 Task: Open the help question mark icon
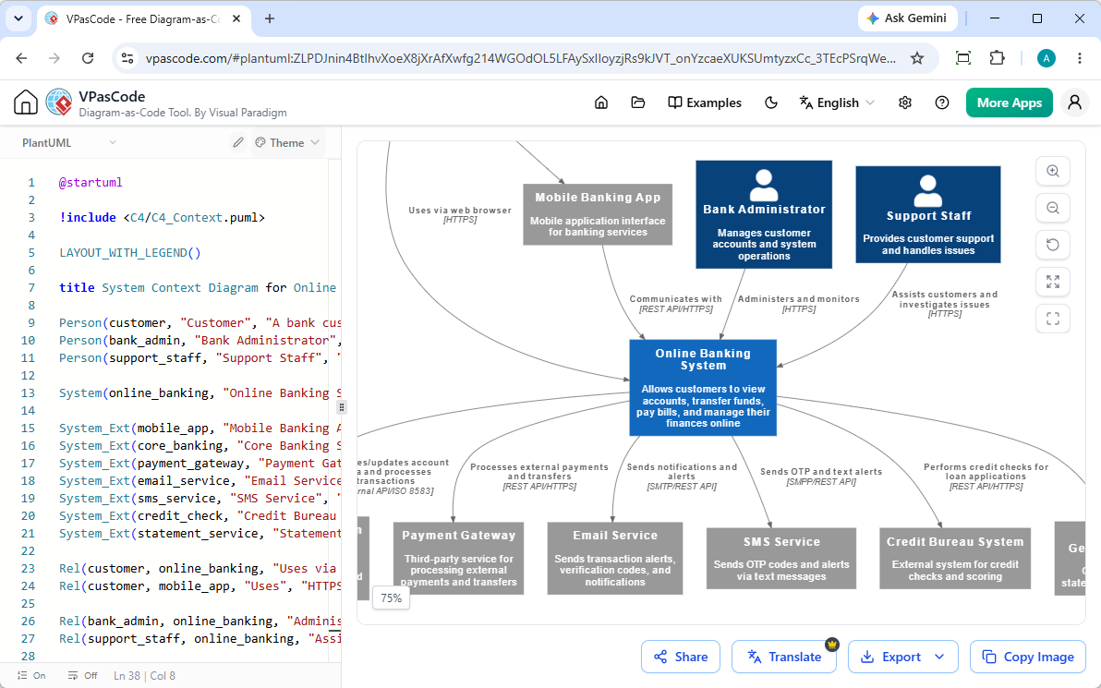click(x=942, y=103)
